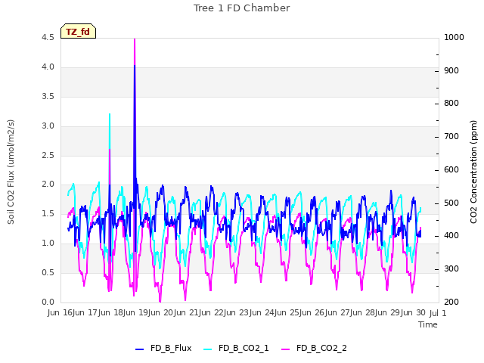484x363 pixels.
Task: Click the 400 right axis value
Action: click(451, 235)
